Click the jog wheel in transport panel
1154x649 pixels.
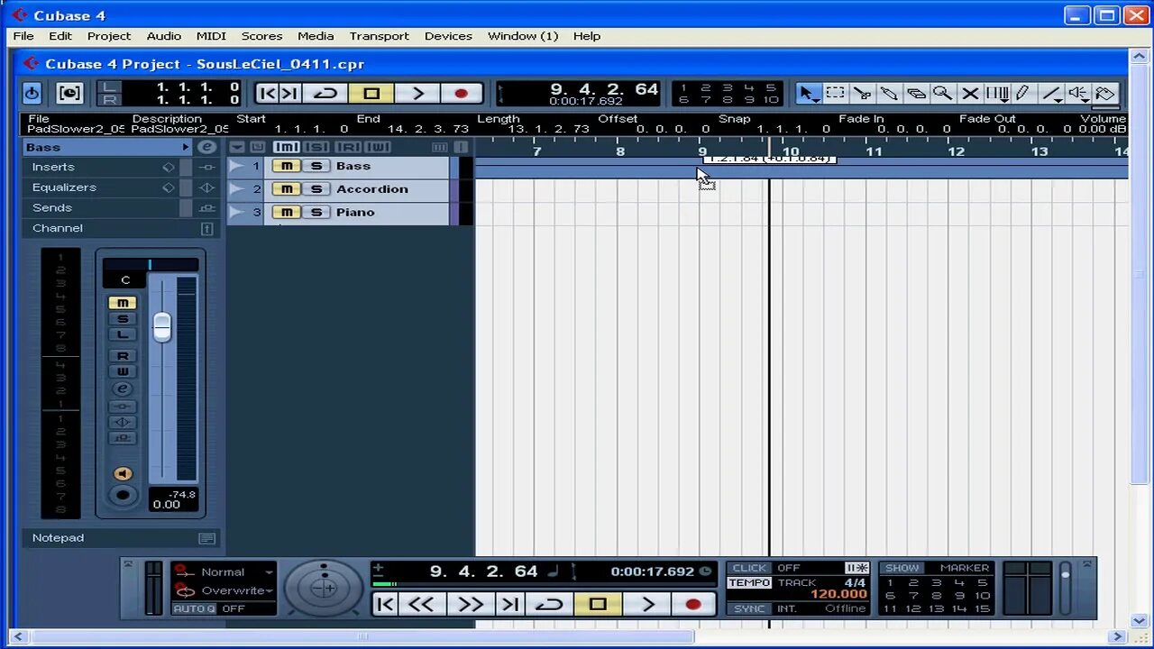[x=324, y=589]
